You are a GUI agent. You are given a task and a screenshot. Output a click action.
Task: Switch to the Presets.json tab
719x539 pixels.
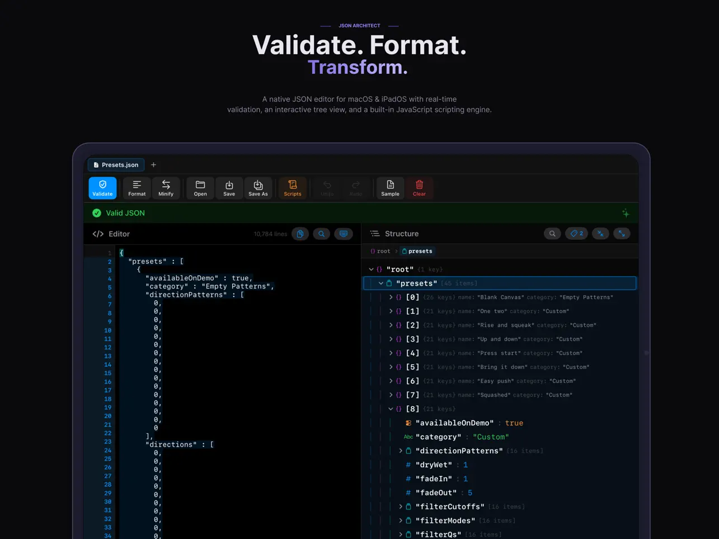pos(116,164)
